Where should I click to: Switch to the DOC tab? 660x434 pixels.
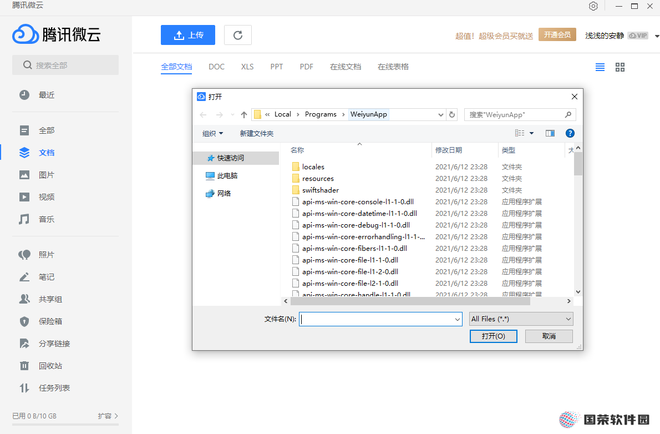[216, 67]
